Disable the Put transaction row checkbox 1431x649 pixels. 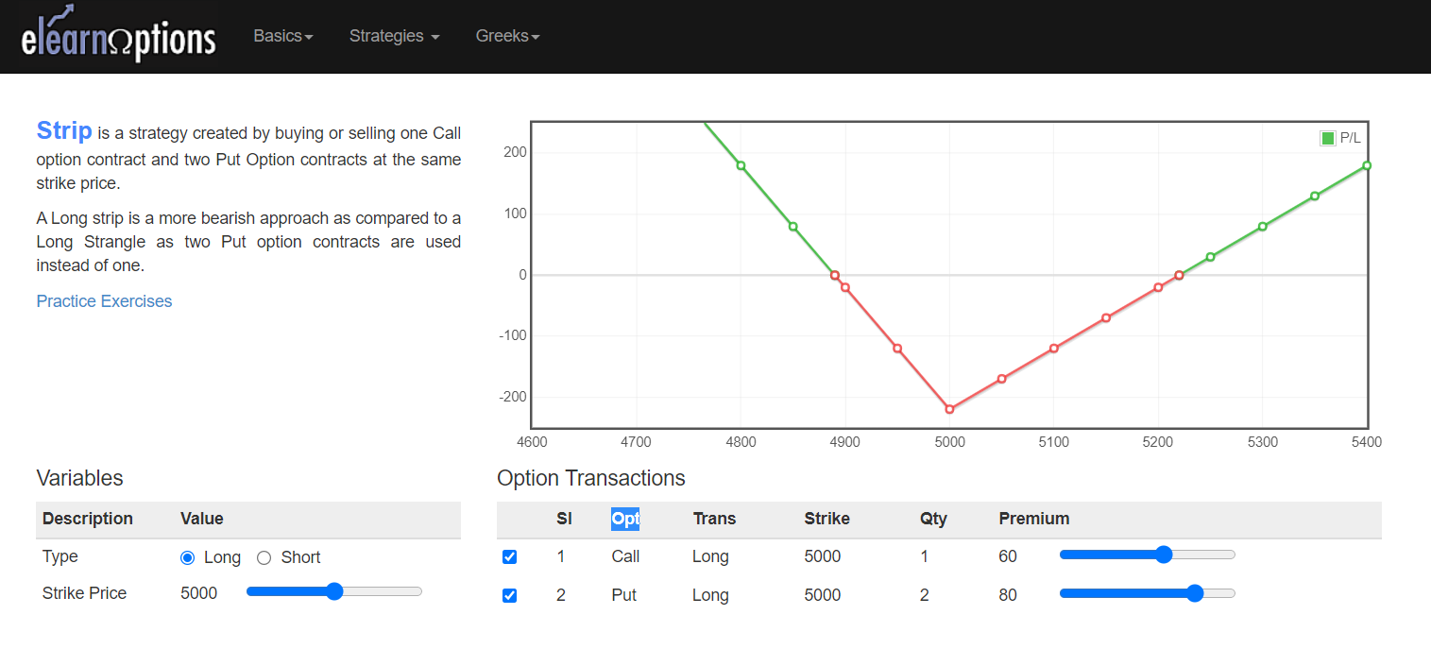coord(509,595)
